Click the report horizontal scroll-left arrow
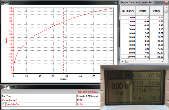The image size is (169, 110). coord(122,61)
